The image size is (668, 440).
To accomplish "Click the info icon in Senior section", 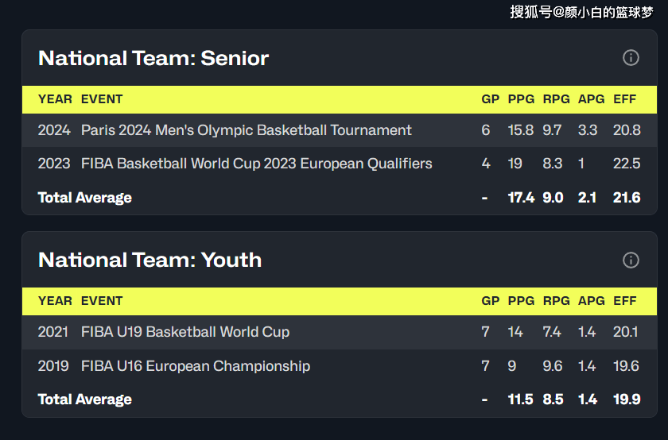I will (631, 58).
